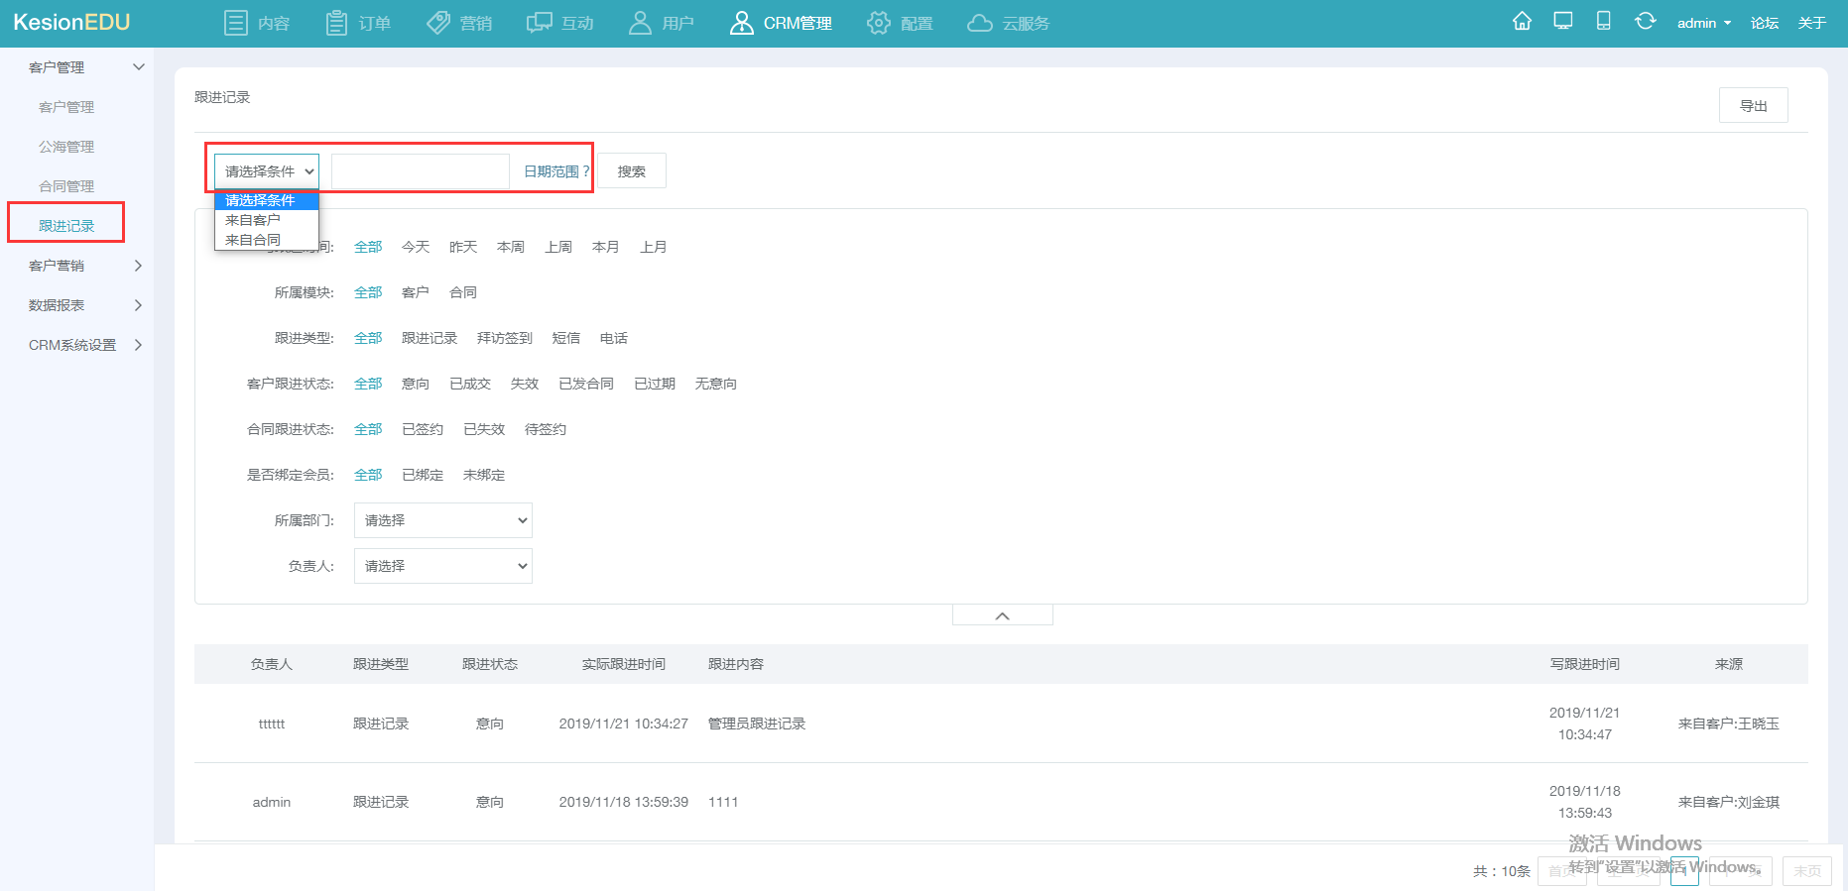
Task: Open 客户管理 submenu item
Action: tap(66, 107)
